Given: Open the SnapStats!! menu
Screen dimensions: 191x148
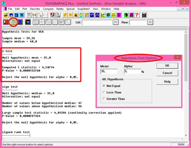Looking at the screenshot, I should 84,9.
